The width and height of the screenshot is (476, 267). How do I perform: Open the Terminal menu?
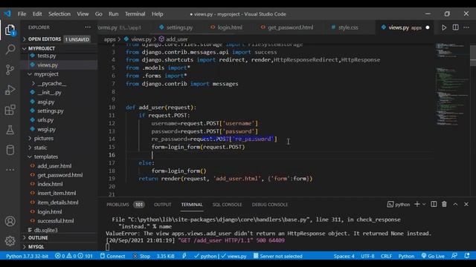pos(135,14)
